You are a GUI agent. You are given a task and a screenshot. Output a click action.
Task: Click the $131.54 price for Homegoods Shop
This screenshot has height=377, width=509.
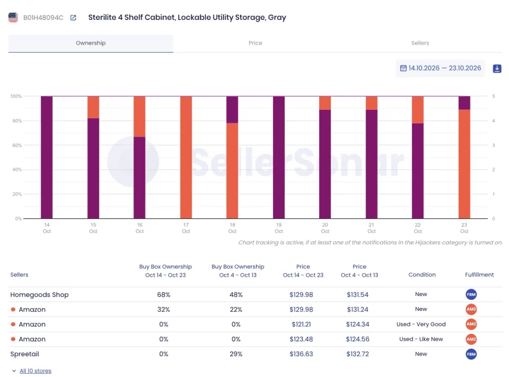click(357, 295)
